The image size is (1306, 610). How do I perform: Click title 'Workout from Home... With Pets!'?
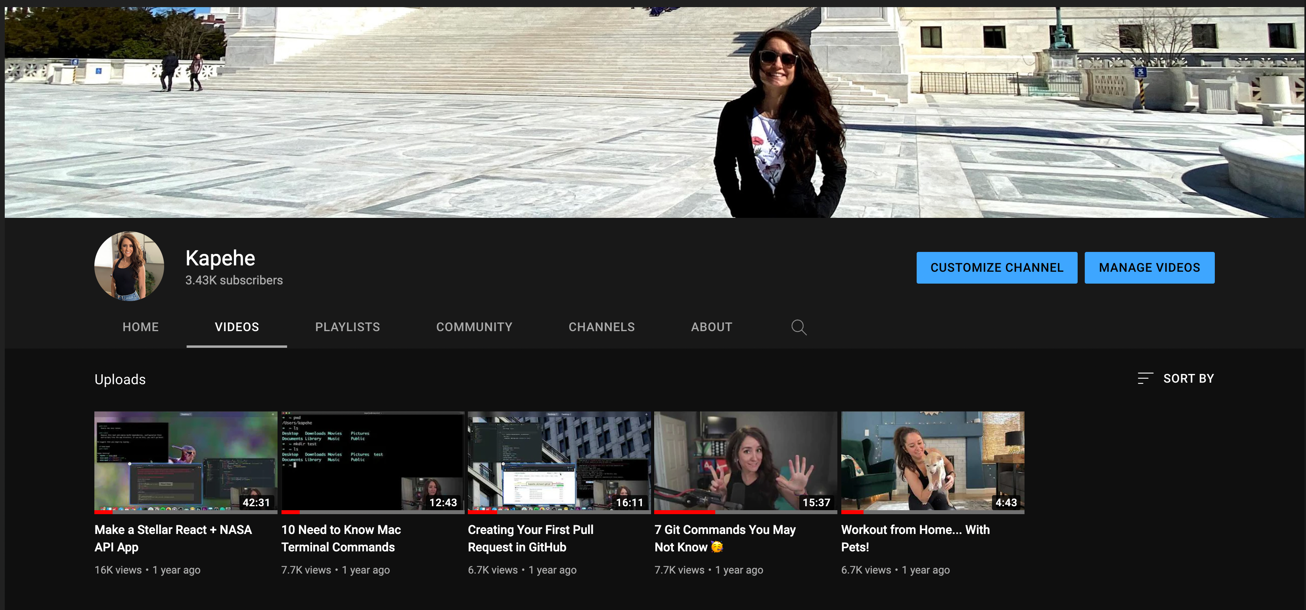[915, 538]
